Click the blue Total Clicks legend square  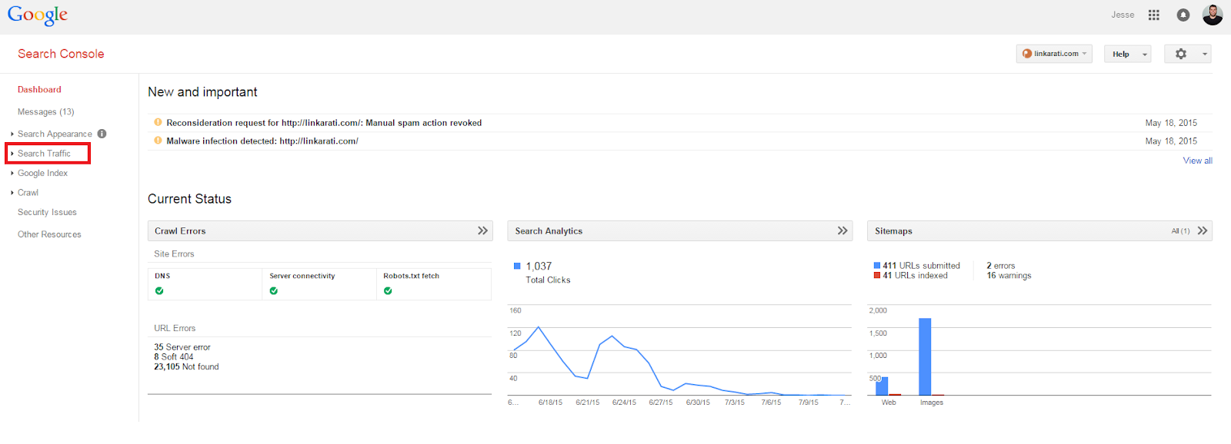pos(517,266)
